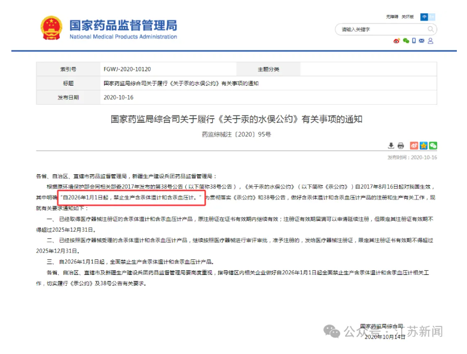
Task: Click 国家药品监督管理局 site title
Action: tap(123, 25)
